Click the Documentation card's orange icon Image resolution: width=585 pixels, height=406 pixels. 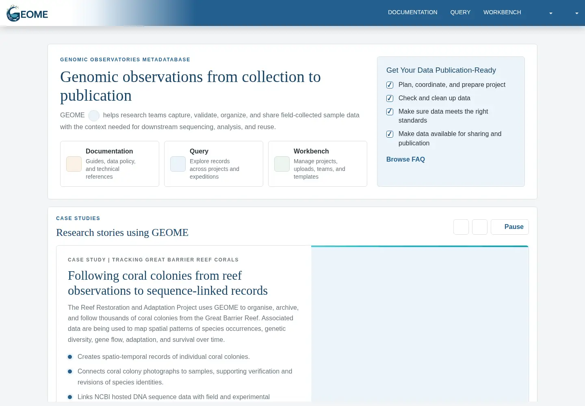(x=74, y=164)
